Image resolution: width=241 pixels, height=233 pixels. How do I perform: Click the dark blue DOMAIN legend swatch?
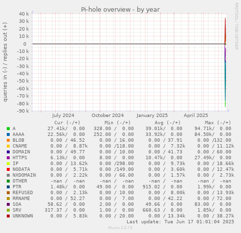click(8, 152)
